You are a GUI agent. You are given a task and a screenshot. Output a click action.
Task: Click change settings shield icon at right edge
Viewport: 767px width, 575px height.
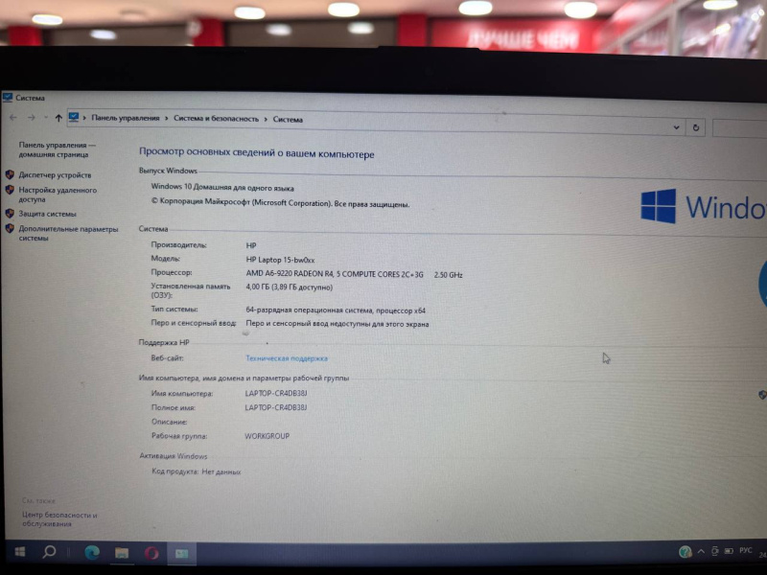[x=762, y=395]
